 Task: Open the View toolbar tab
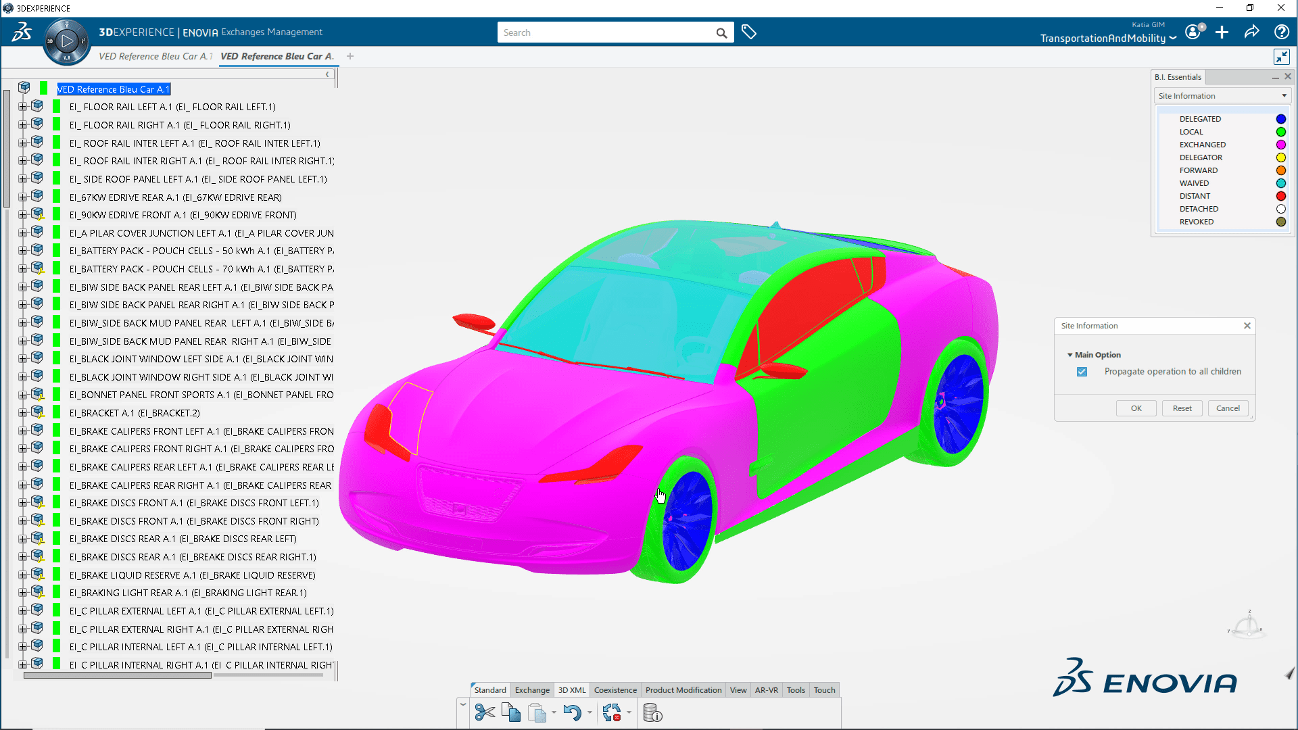click(x=738, y=690)
